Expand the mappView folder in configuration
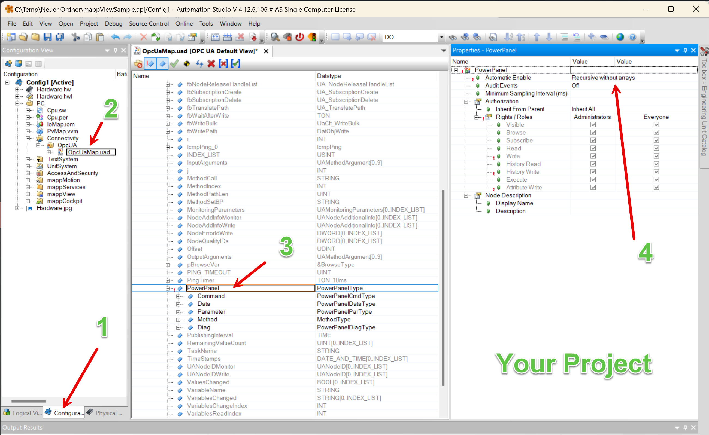 28,194
